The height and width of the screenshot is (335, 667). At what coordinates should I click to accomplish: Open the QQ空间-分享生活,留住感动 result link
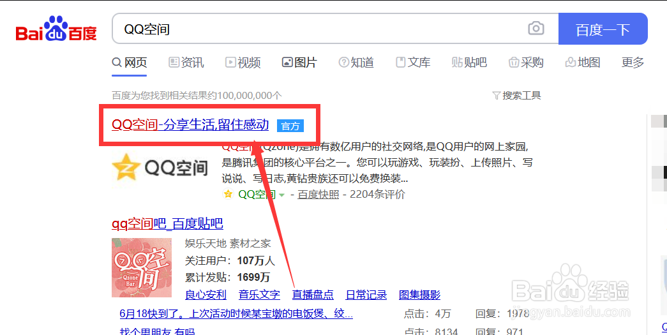[x=190, y=125]
